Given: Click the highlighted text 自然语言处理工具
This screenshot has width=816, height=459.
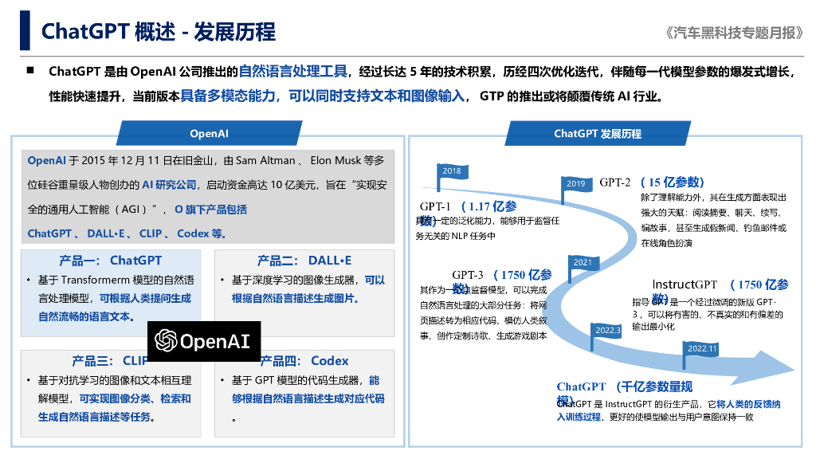Looking at the screenshot, I should pyautogui.click(x=293, y=71).
